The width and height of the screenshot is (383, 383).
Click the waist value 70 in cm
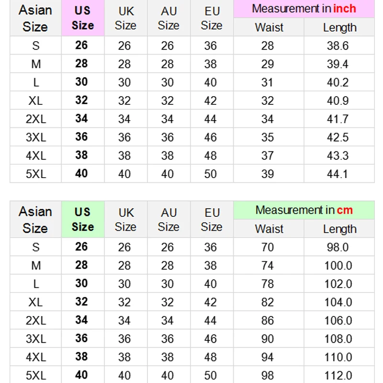click(269, 247)
